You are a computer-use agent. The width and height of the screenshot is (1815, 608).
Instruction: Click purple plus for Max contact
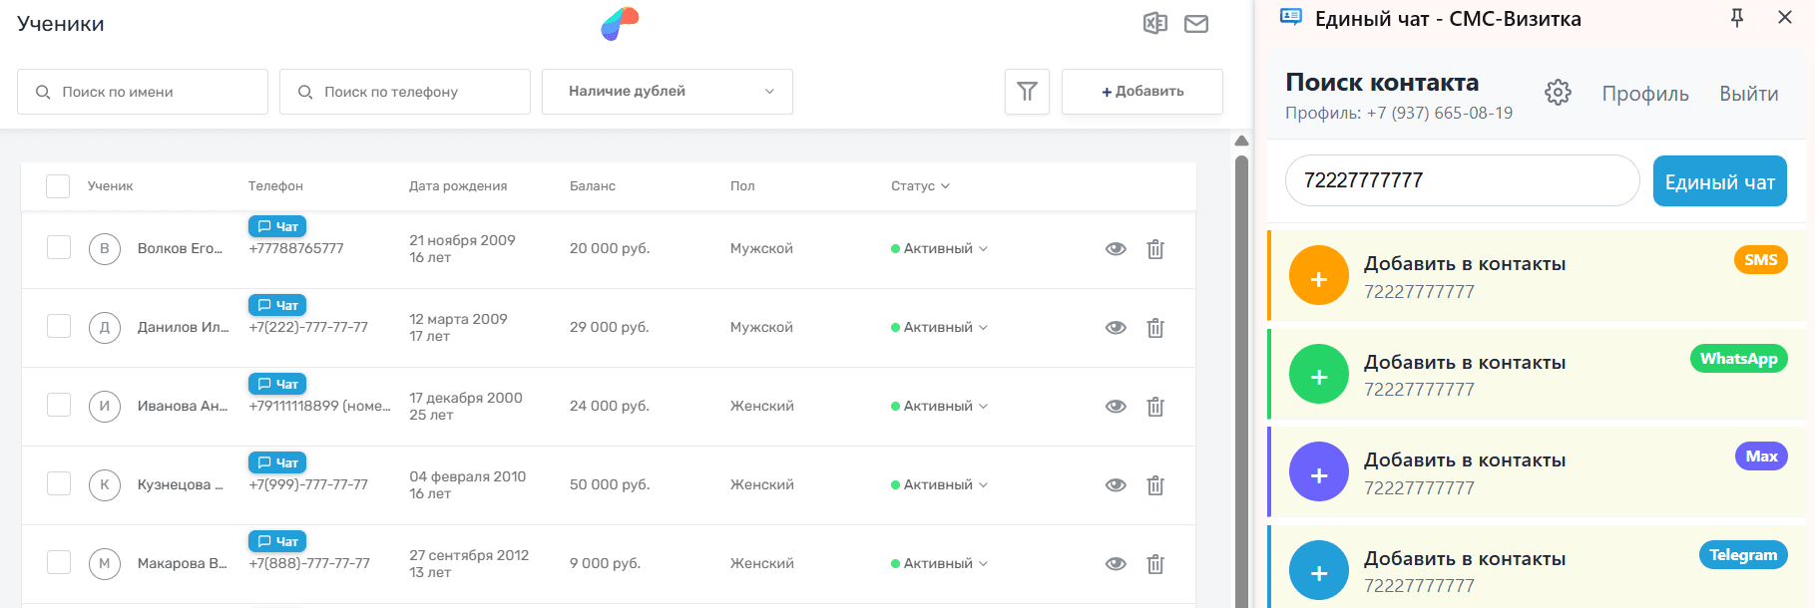pyautogui.click(x=1319, y=472)
